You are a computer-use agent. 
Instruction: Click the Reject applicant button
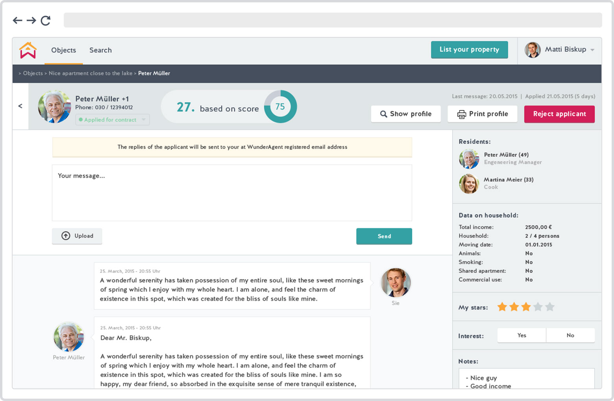[x=559, y=114]
